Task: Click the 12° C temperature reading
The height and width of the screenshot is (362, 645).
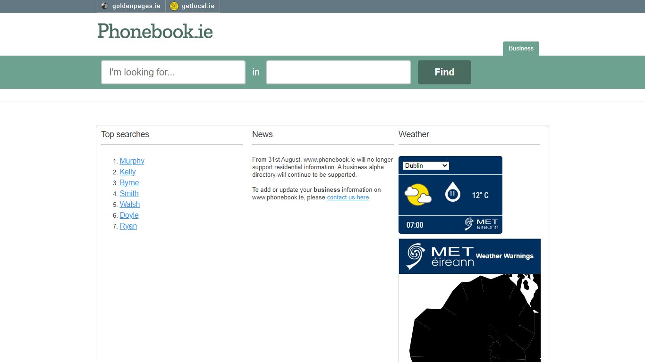Action: click(x=480, y=195)
